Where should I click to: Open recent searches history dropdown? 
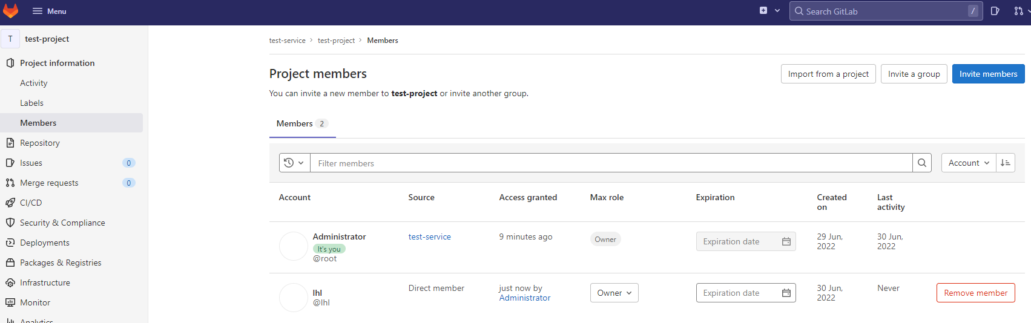[x=294, y=163]
